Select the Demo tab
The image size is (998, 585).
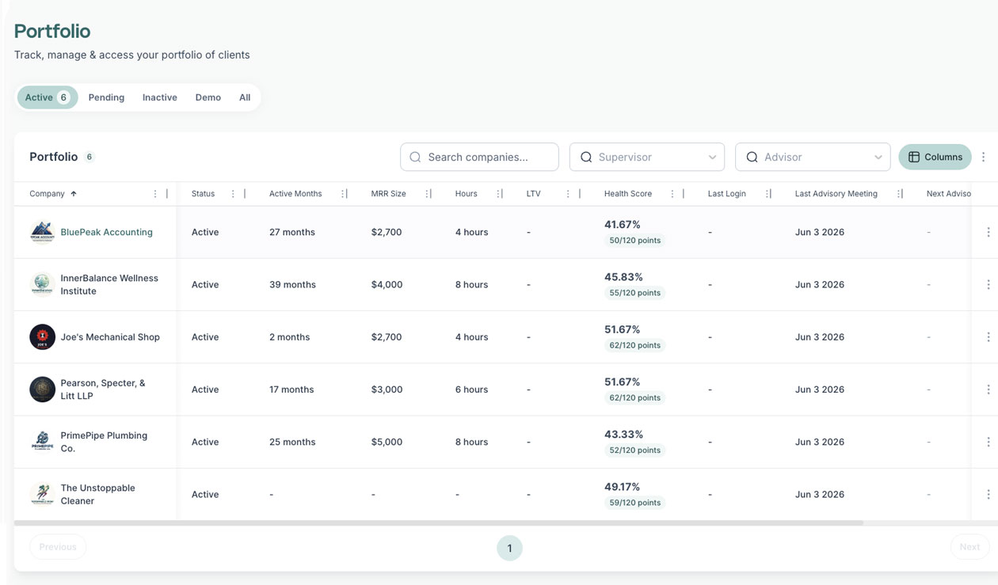point(208,97)
